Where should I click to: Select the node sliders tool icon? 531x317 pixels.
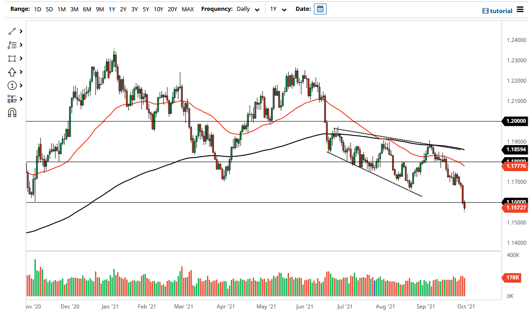point(12,99)
